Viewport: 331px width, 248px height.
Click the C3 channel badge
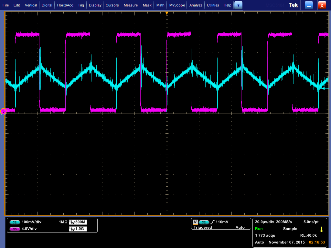click(15, 229)
